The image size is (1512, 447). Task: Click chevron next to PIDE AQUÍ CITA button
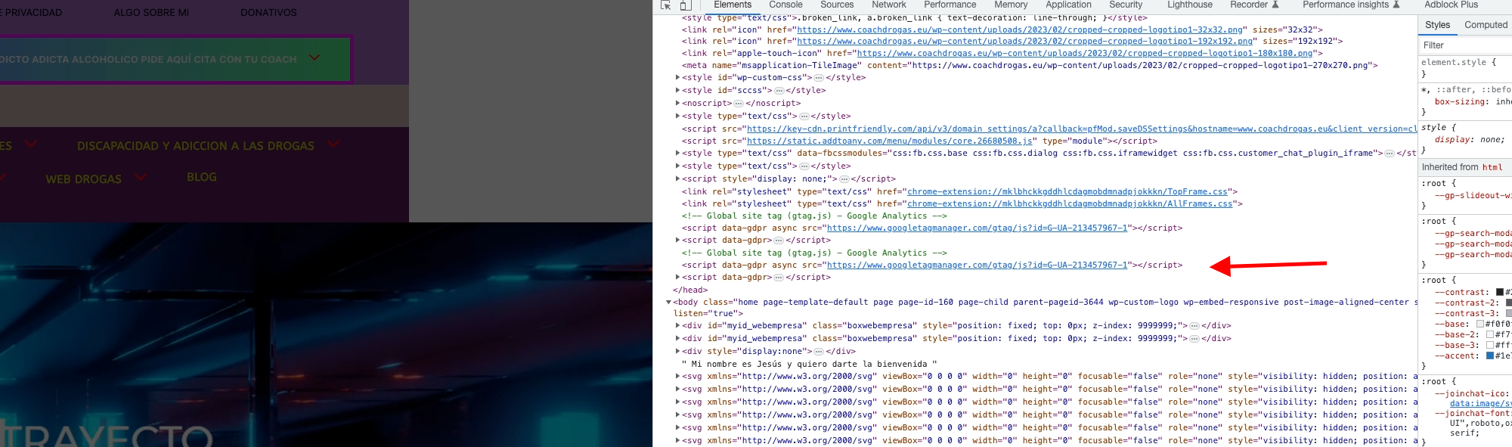(x=314, y=57)
